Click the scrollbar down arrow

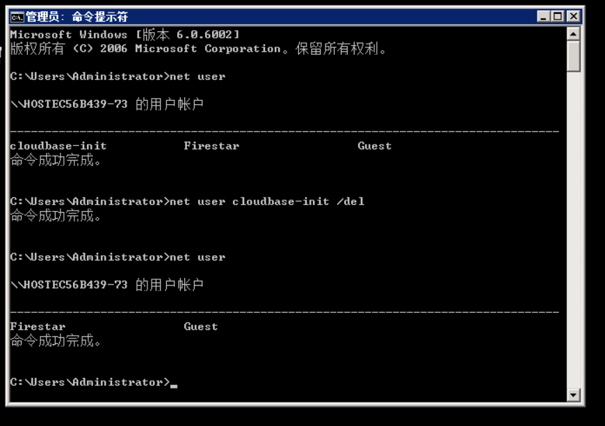pyautogui.click(x=574, y=395)
